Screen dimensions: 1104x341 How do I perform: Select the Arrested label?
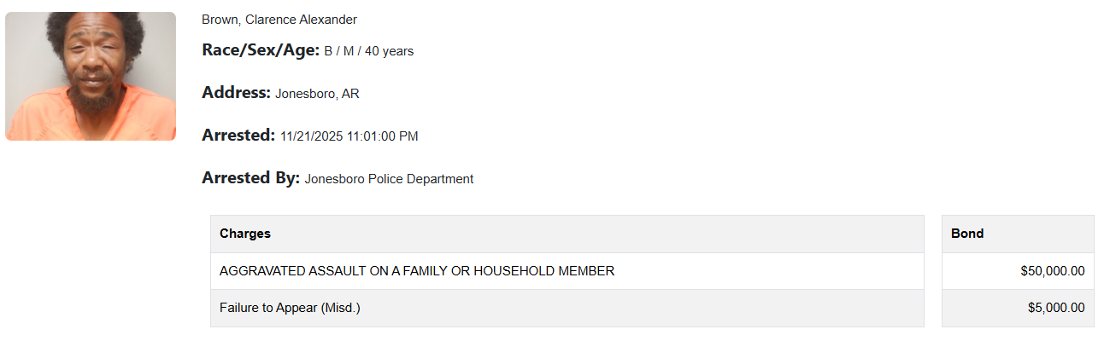coord(238,136)
